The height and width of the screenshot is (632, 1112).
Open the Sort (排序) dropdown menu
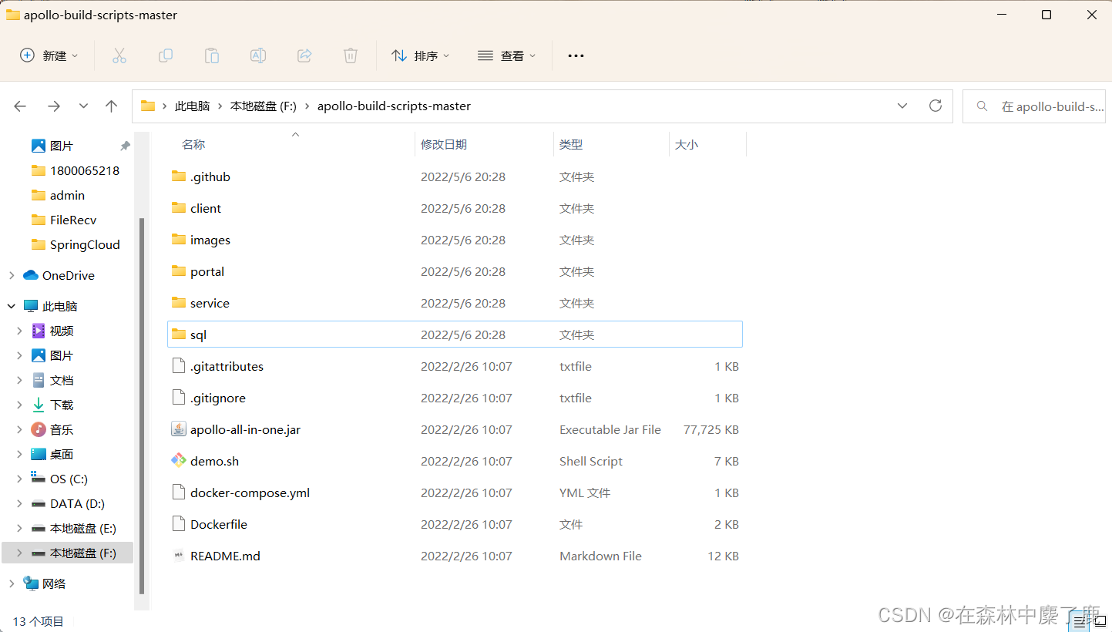click(x=420, y=55)
